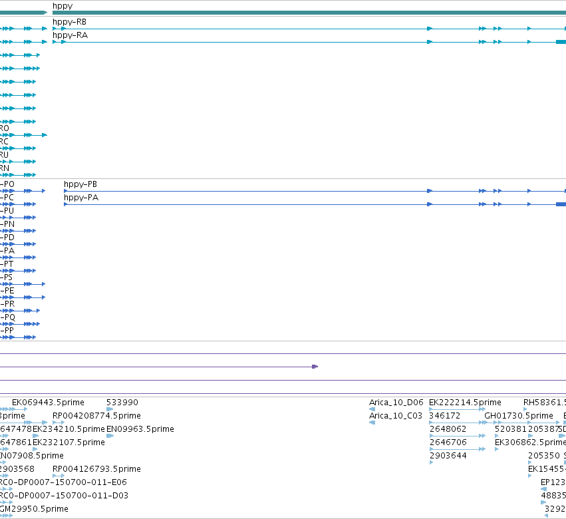Click the 205350 EST label
Image resolution: width=566 pixels, height=519 pixels.
(x=543, y=456)
